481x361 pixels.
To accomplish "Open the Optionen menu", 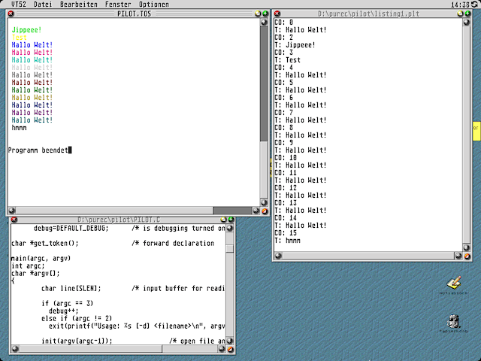I will 154,5.
